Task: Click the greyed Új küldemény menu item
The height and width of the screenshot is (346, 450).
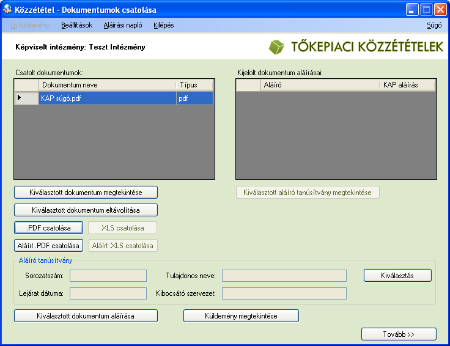Action: (x=30, y=25)
